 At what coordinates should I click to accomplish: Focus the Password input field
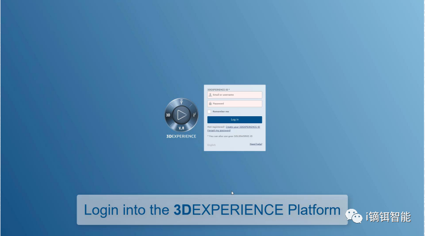(236, 104)
